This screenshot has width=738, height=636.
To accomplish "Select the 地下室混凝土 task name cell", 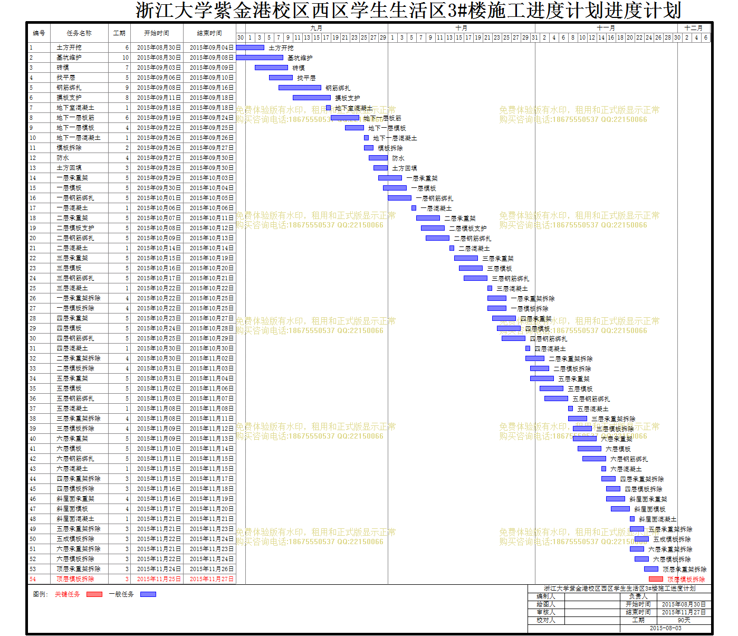I will (79, 108).
